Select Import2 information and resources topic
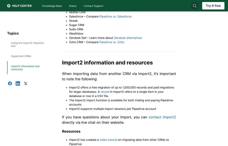228x146 pixels. (x=25, y=68)
